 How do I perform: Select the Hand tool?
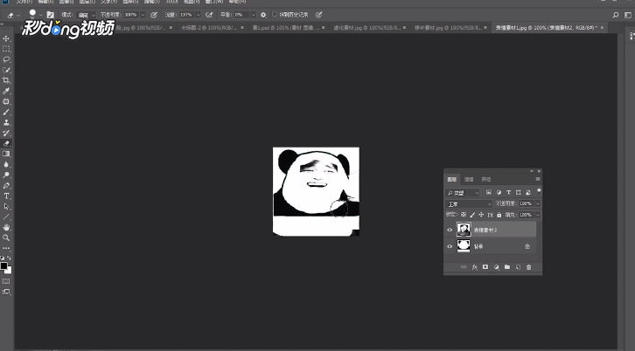[x=6, y=227]
